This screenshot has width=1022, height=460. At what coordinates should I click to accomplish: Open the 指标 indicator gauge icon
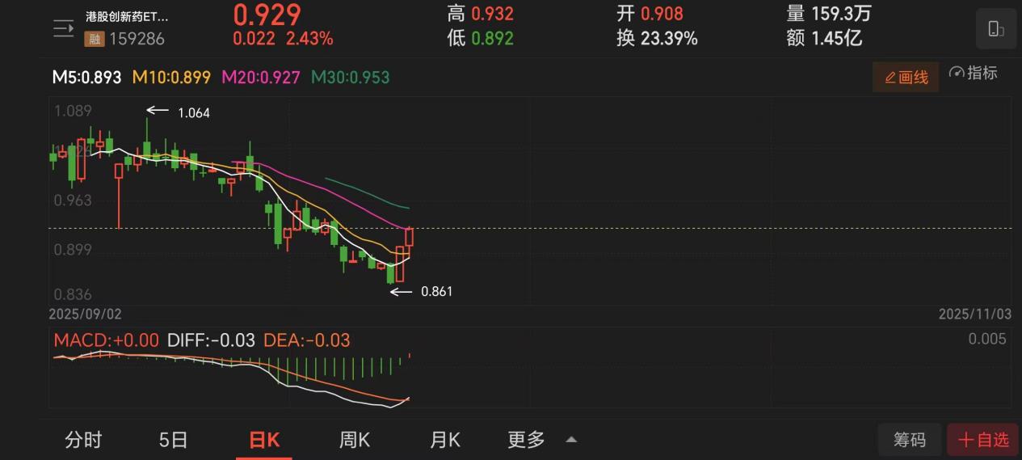click(957, 73)
